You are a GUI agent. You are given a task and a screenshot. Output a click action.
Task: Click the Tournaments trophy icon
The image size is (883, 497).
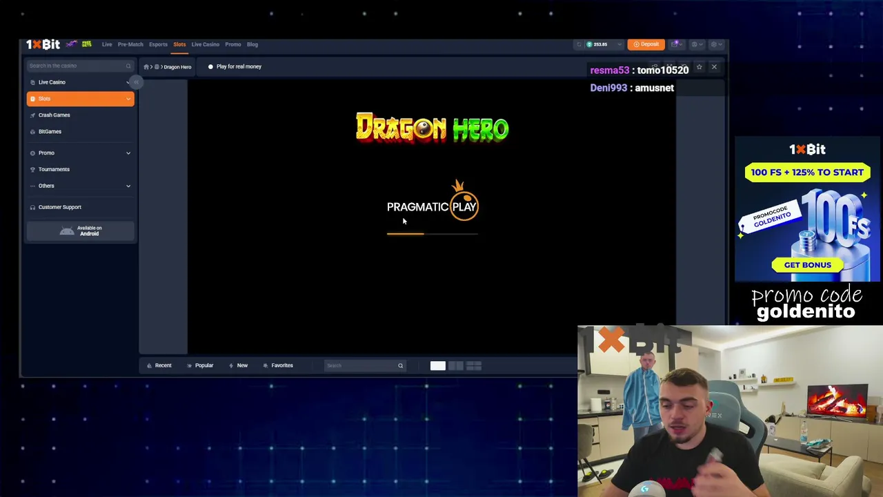point(32,169)
